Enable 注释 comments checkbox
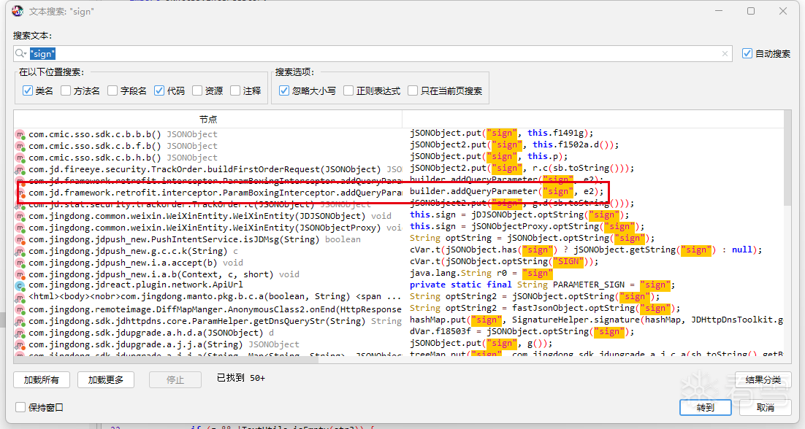 pyautogui.click(x=235, y=90)
